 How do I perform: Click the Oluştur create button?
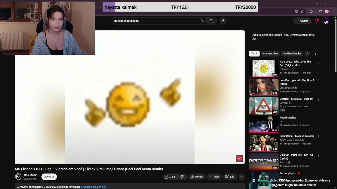tap(302, 21)
